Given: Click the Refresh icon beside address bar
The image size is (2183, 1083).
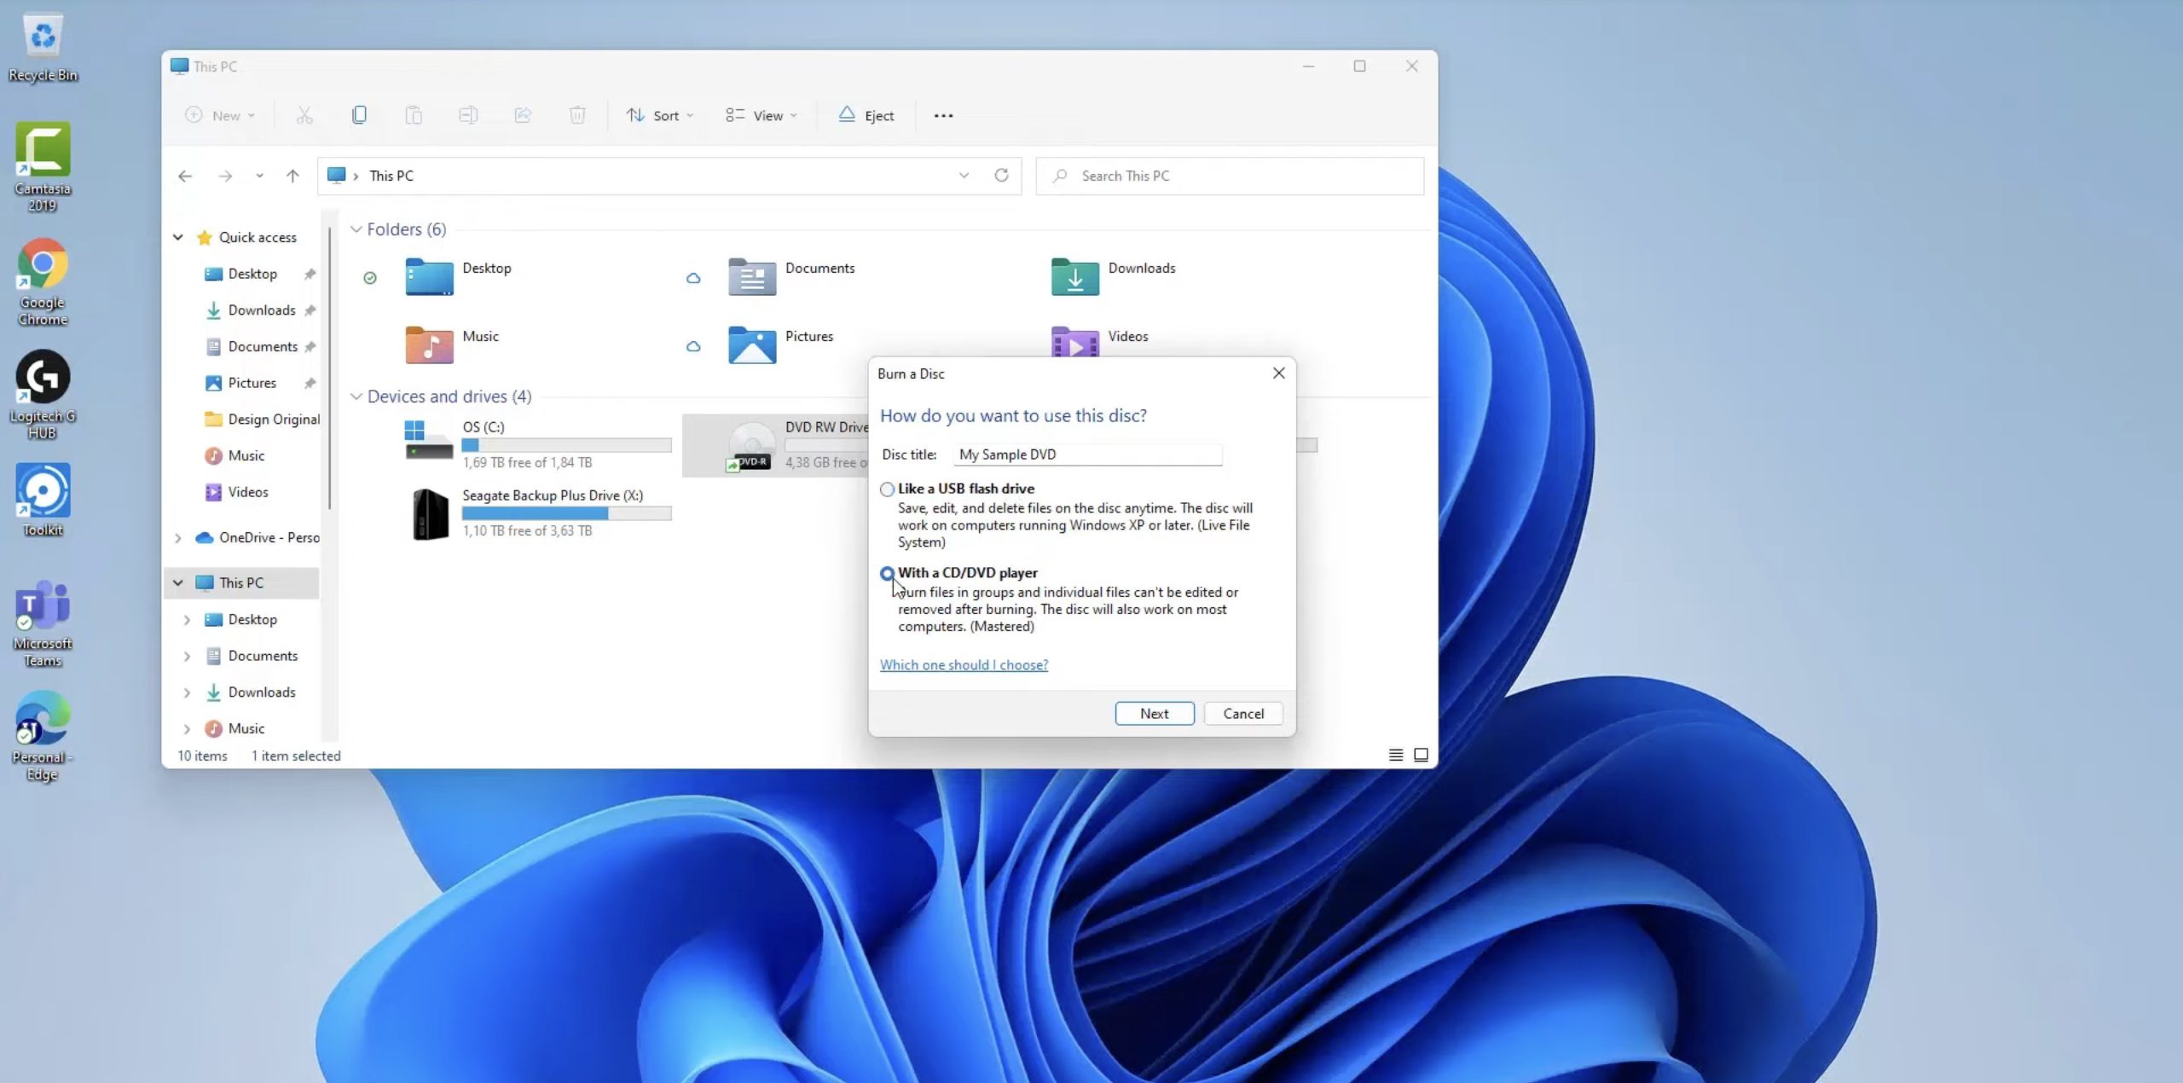Looking at the screenshot, I should 1001,175.
